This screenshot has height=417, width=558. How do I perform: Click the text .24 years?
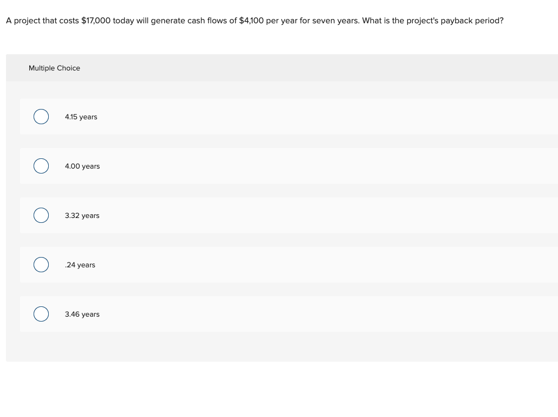pyautogui.click(x=80, y=265)
